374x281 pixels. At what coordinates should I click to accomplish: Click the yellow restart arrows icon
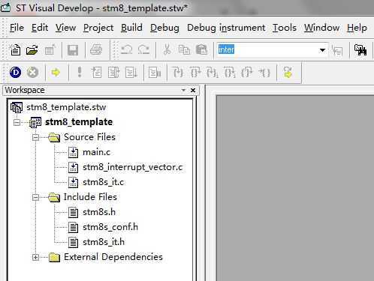click(288, 73)
